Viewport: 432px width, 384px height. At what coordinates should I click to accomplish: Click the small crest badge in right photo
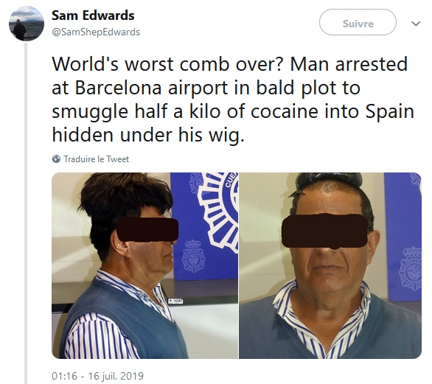coord(411,268)
